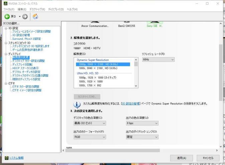The width and height of the screenshot is (225, 165).
Task: Follow the 3D 設定の管理 hyperlink in info note
Action: [x=131, y=104]
